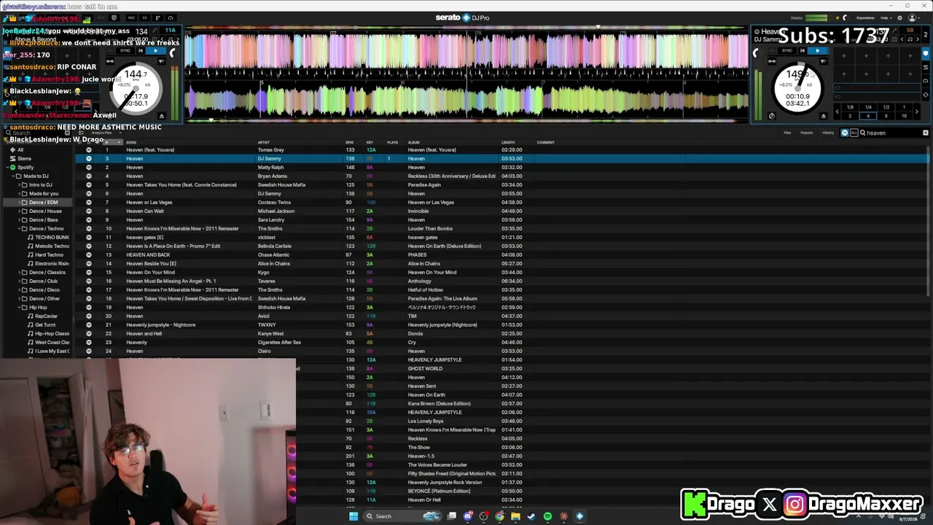The image size is (933, 525).
Task: Click in the heaven search field
Action: click(893, 133)
